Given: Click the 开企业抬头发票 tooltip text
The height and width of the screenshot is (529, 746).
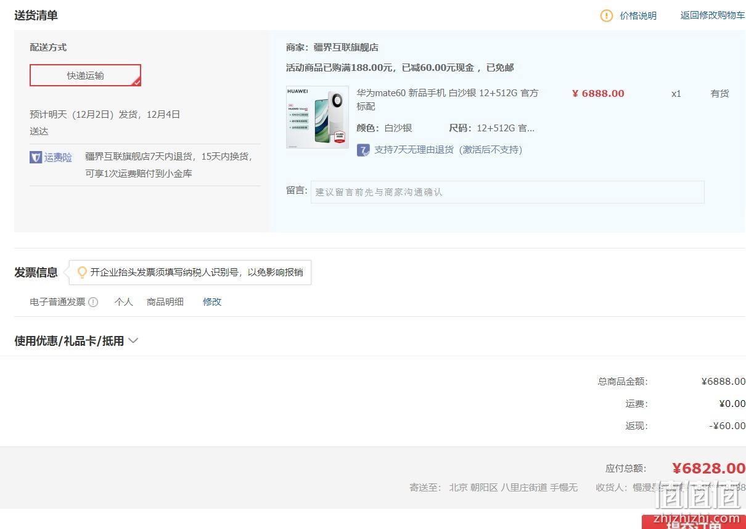Looking at the screenshot, I should point(197,272).
